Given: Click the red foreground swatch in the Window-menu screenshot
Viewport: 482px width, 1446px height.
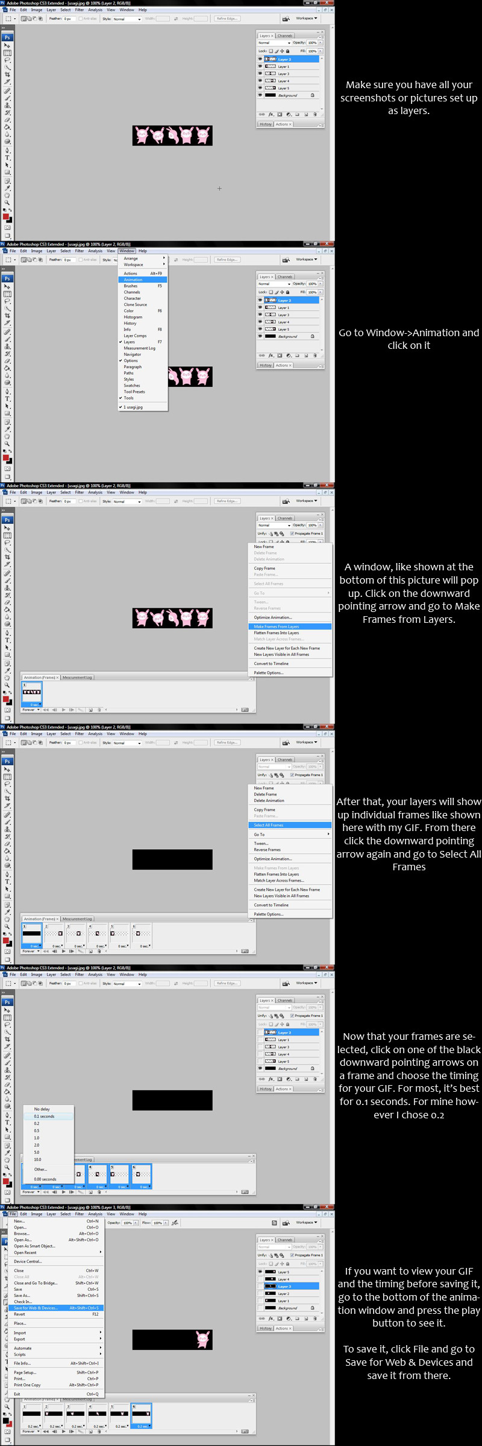Looking at the screenshot, I should point(6,458).
